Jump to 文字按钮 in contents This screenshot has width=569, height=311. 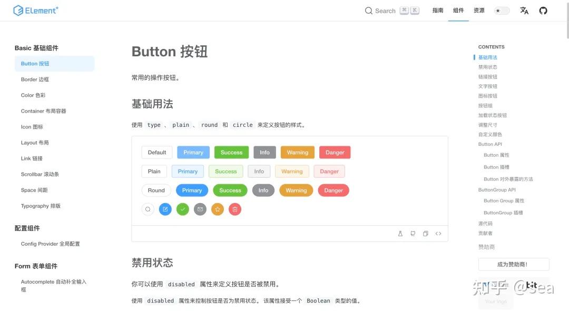click(x=488, y=86)
